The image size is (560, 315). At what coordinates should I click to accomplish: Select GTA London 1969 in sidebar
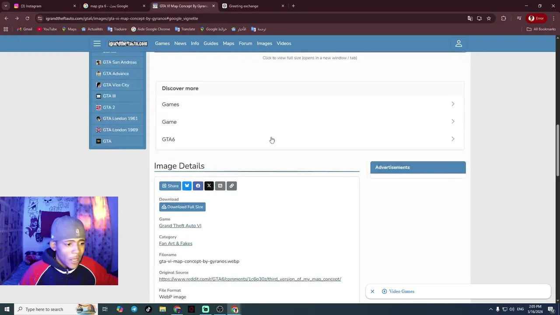pyautogui.click(x=117, y=130)
